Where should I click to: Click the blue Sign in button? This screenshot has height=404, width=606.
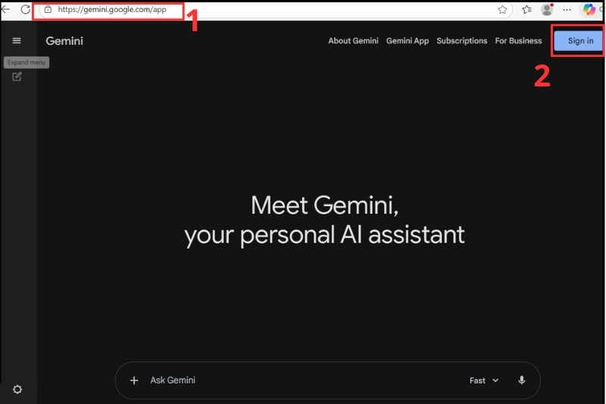coord(578,41)
